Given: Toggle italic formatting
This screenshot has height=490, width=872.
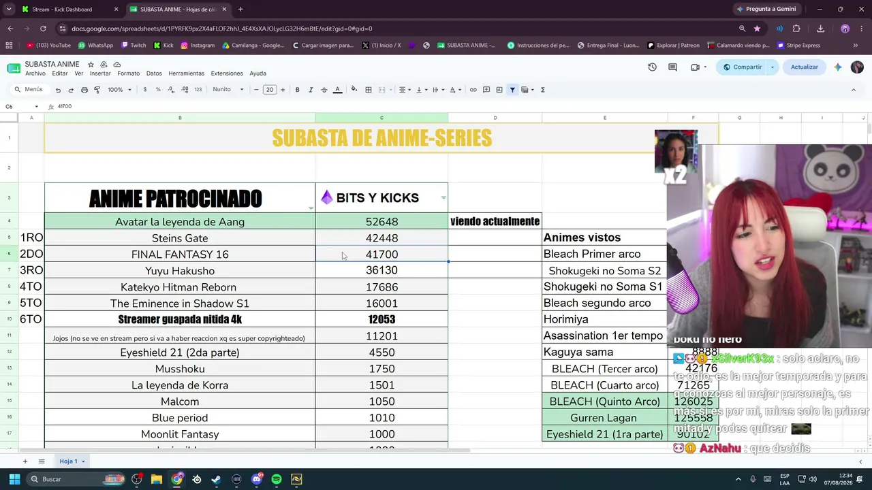Looking at the screenshot, I should 311,90.
